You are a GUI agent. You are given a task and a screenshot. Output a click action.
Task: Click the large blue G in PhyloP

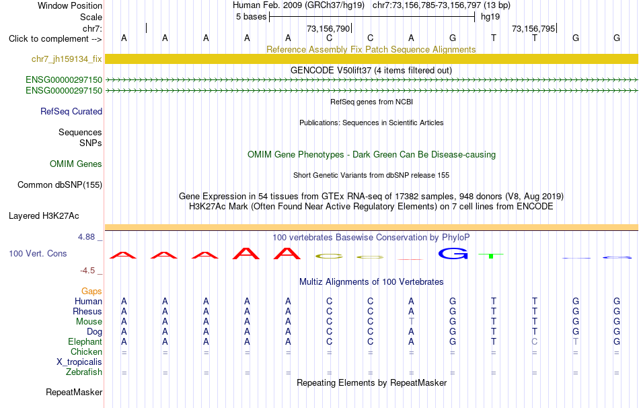coord(453,254)
